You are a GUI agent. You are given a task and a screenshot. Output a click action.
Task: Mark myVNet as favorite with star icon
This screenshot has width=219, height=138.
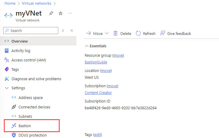(61, 14)
